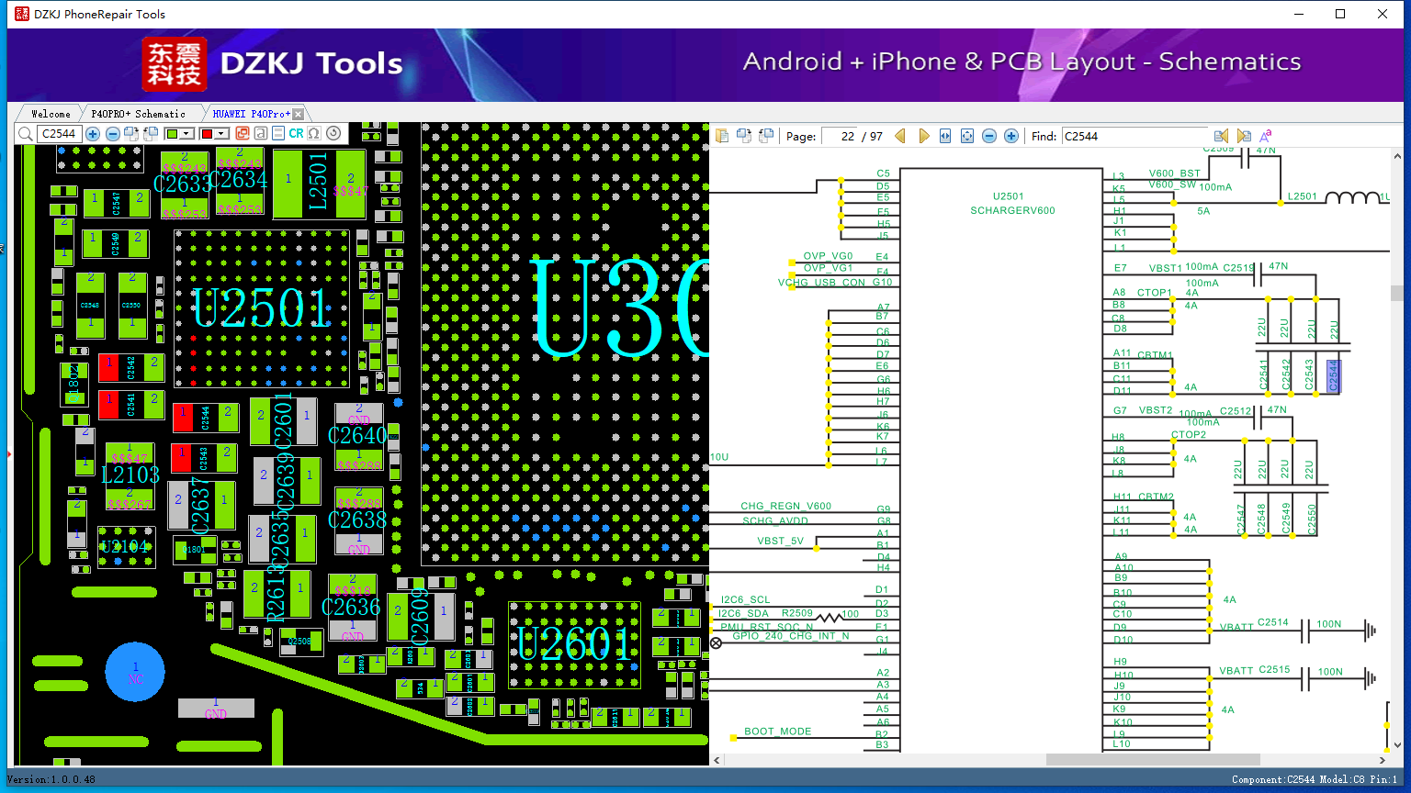The height and width of the screenshot is (793, 1411).
Task: Switch to the Welcome tab
Action: point(51,114)
